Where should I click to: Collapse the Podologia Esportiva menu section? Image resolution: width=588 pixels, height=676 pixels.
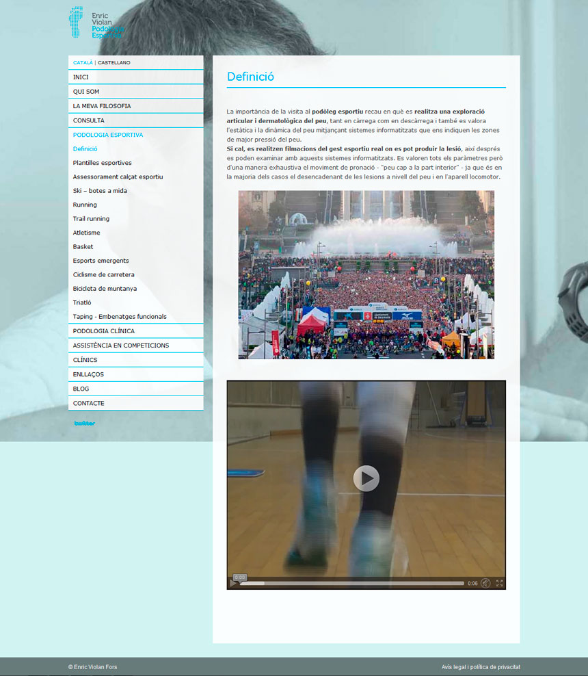point(108,135)
